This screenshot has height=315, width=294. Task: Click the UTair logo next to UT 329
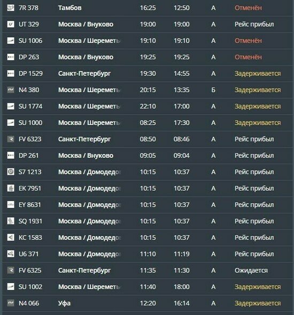click(11, 25)
